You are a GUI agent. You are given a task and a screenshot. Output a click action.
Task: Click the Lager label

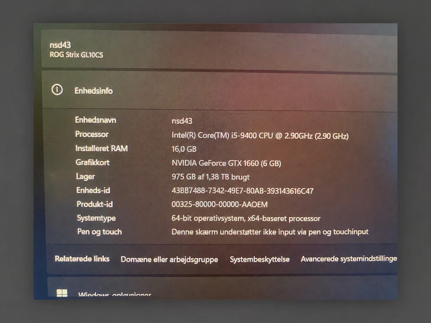click(85, 176)
